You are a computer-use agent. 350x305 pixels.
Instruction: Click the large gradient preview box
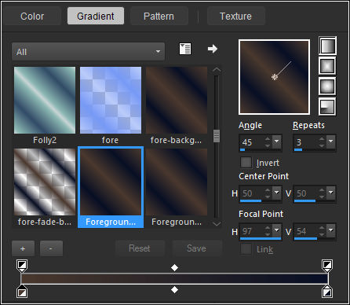[274, 77]
